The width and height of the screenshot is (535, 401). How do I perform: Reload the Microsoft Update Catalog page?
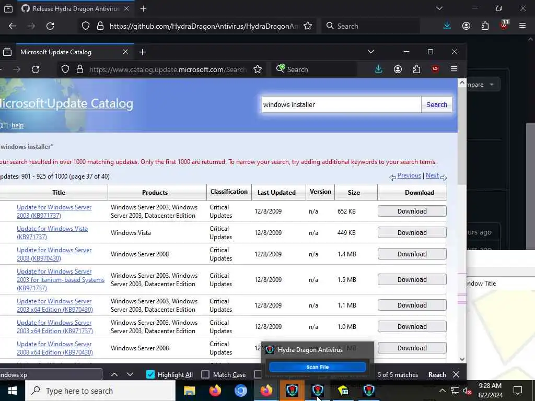click(36, 69)
